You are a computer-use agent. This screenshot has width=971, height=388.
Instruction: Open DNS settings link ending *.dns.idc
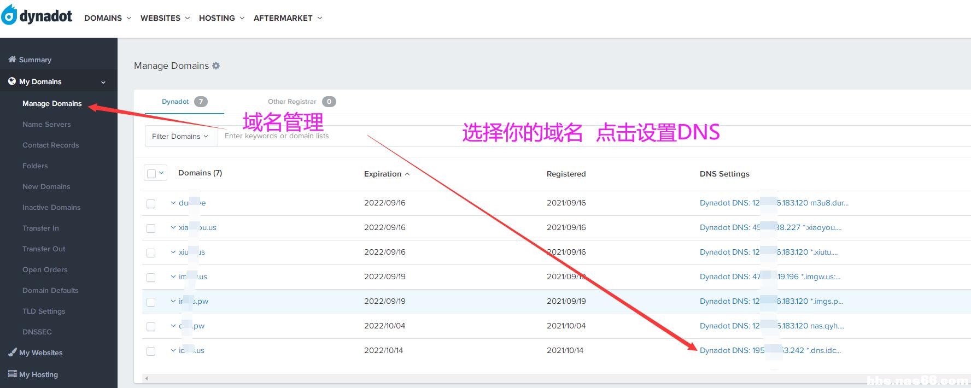coord(770,350)
